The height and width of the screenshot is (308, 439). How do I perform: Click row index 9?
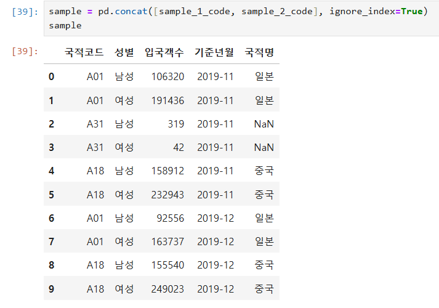[x=51, y=289]
